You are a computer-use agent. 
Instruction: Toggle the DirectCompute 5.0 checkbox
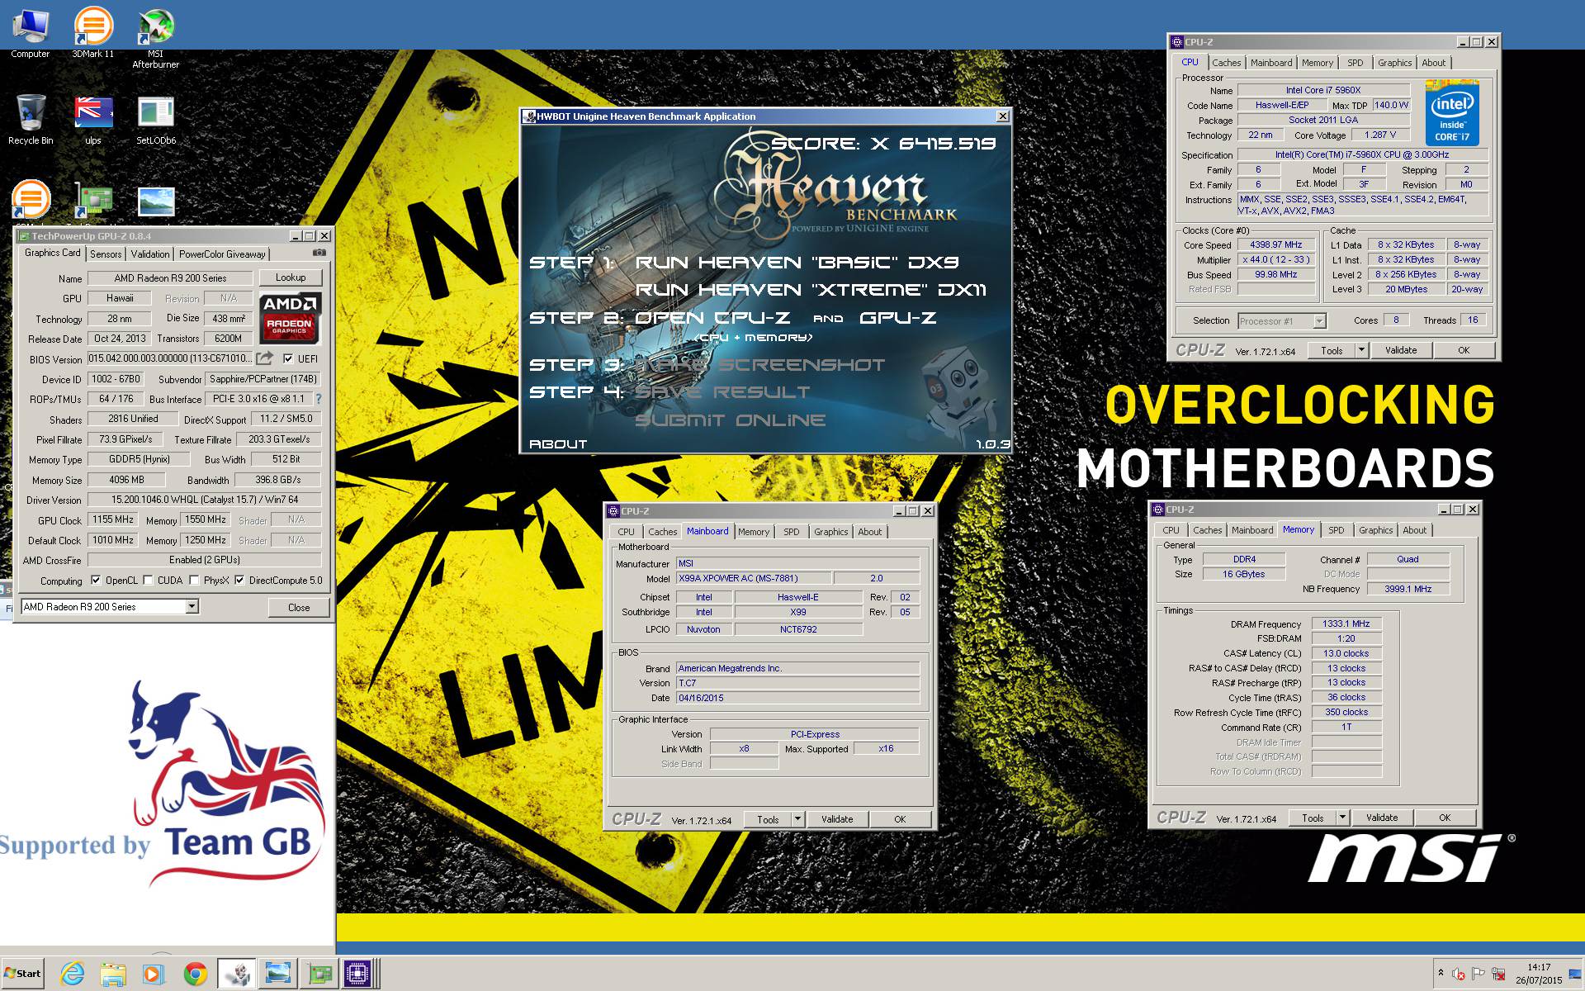(239, 581)
